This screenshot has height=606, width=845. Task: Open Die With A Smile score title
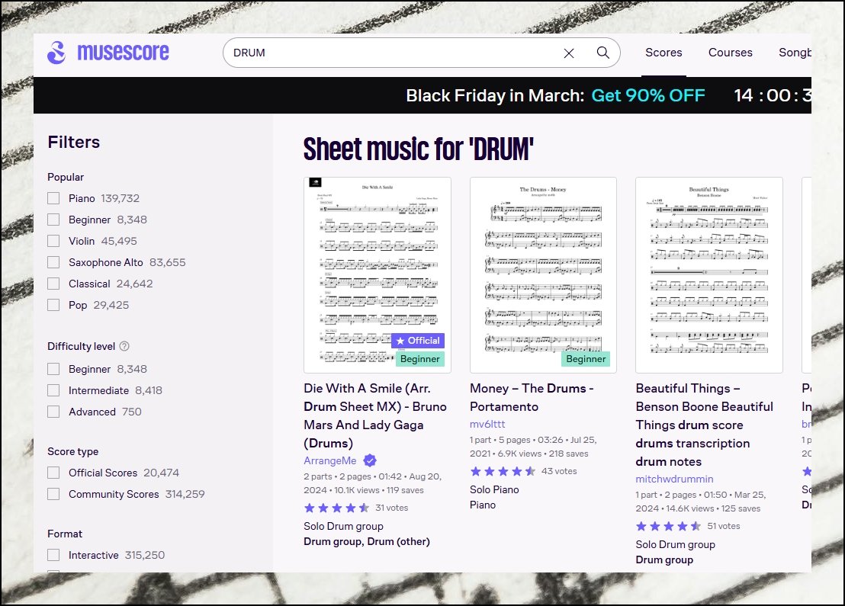[x=375, y=415]
